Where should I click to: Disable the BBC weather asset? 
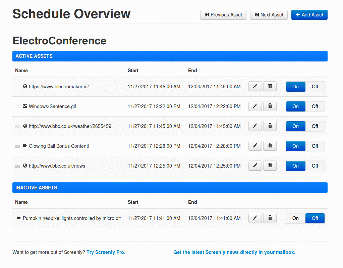[x=315, y=126]
